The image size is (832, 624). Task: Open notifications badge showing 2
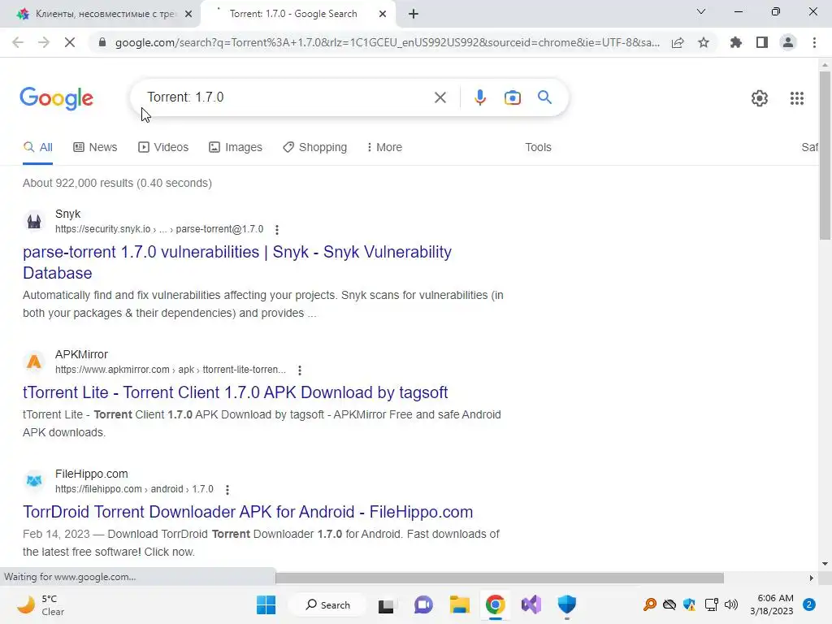809,604
